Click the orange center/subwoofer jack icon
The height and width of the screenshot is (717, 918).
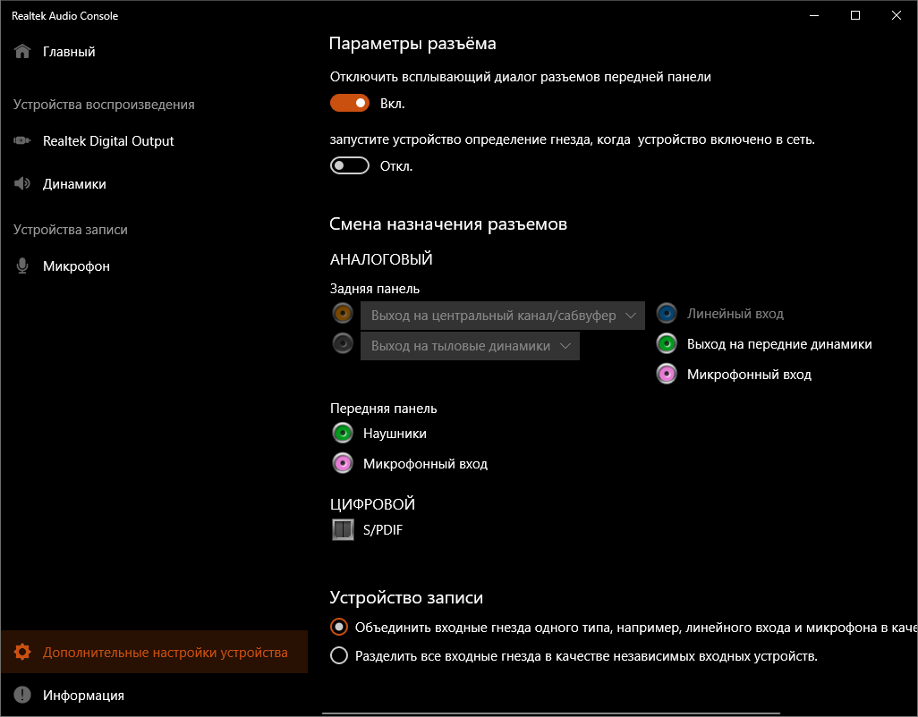click(342, 314)
